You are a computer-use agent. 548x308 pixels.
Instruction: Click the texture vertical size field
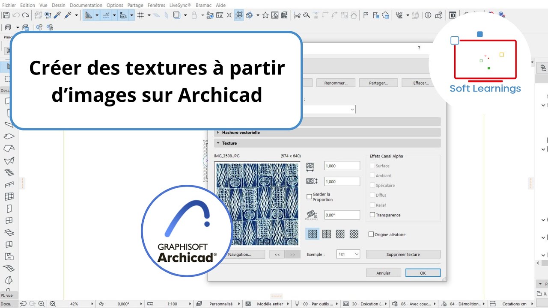342,181
